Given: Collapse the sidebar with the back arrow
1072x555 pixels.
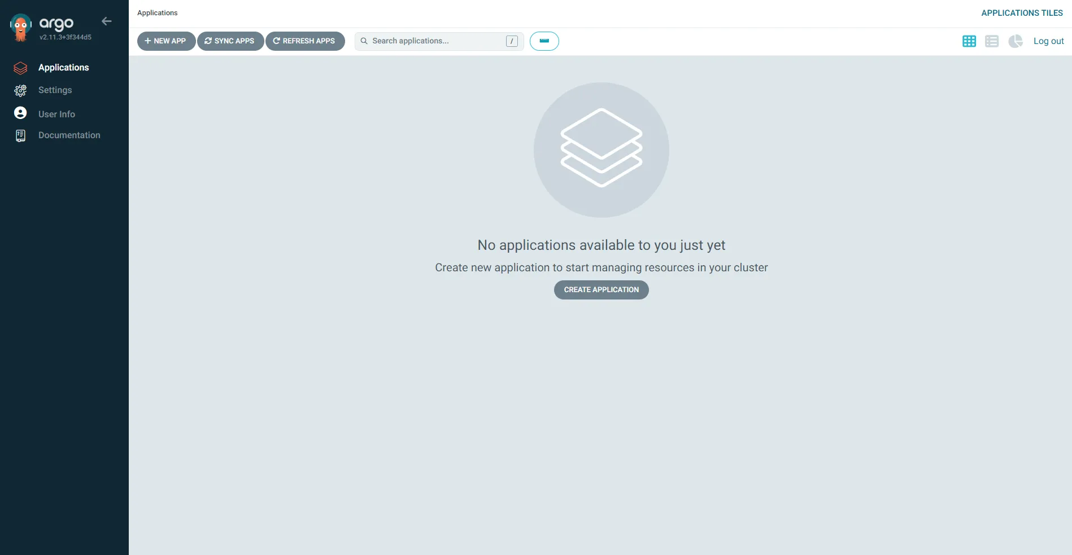Looking at the screenshot, I should click(107, 21).
